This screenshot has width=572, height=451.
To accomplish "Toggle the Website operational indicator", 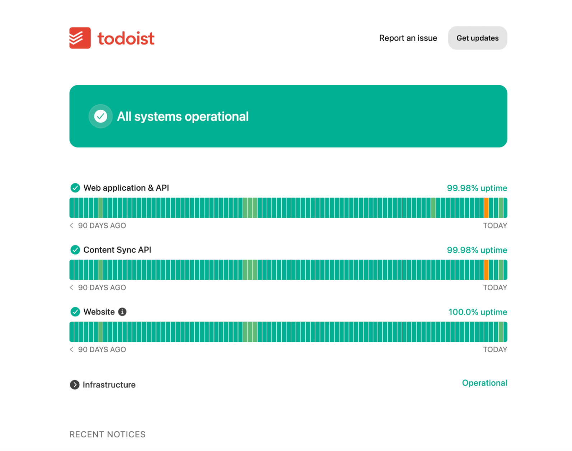I will [75, 312].
